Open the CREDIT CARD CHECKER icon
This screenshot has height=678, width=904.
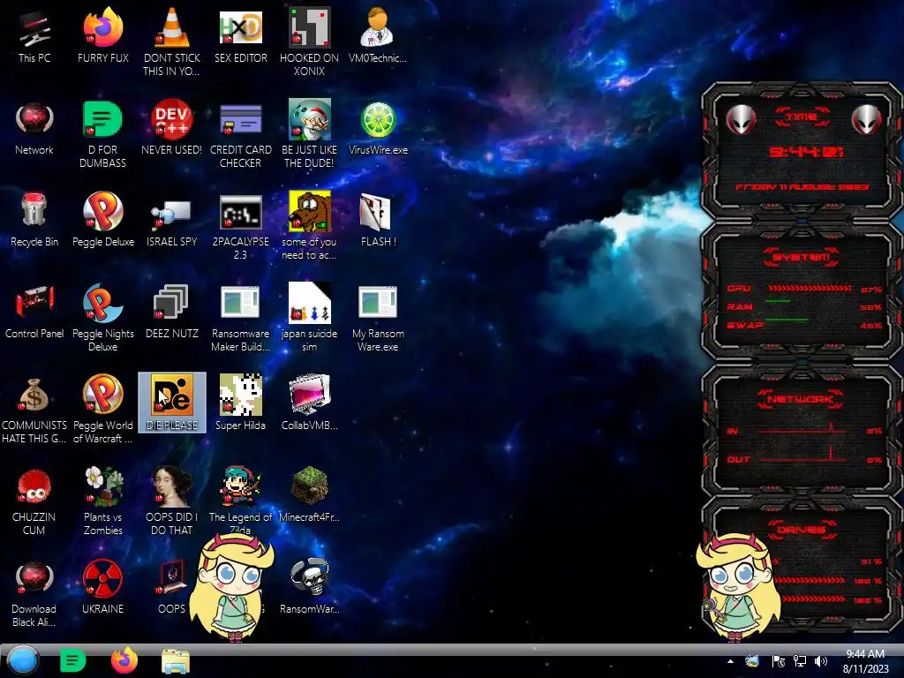pos(240,134)
